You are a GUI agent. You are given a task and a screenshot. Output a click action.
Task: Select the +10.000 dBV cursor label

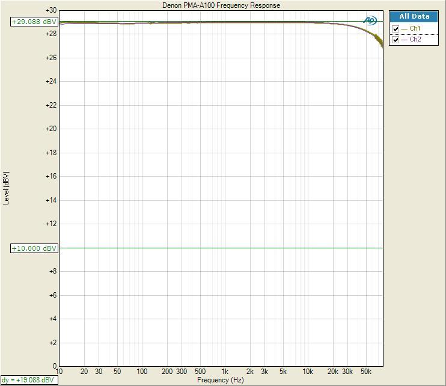[34, 248]
